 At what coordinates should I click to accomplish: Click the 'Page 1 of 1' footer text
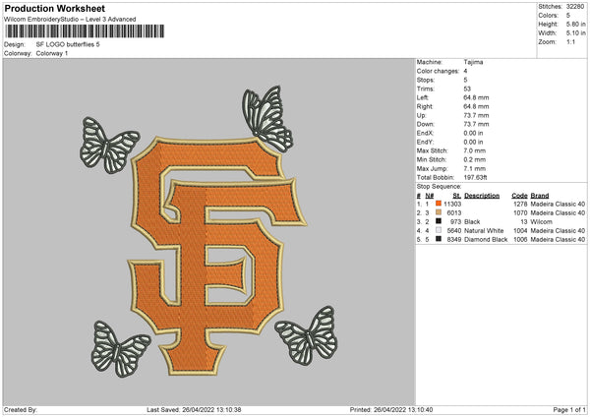click(569, 409)
